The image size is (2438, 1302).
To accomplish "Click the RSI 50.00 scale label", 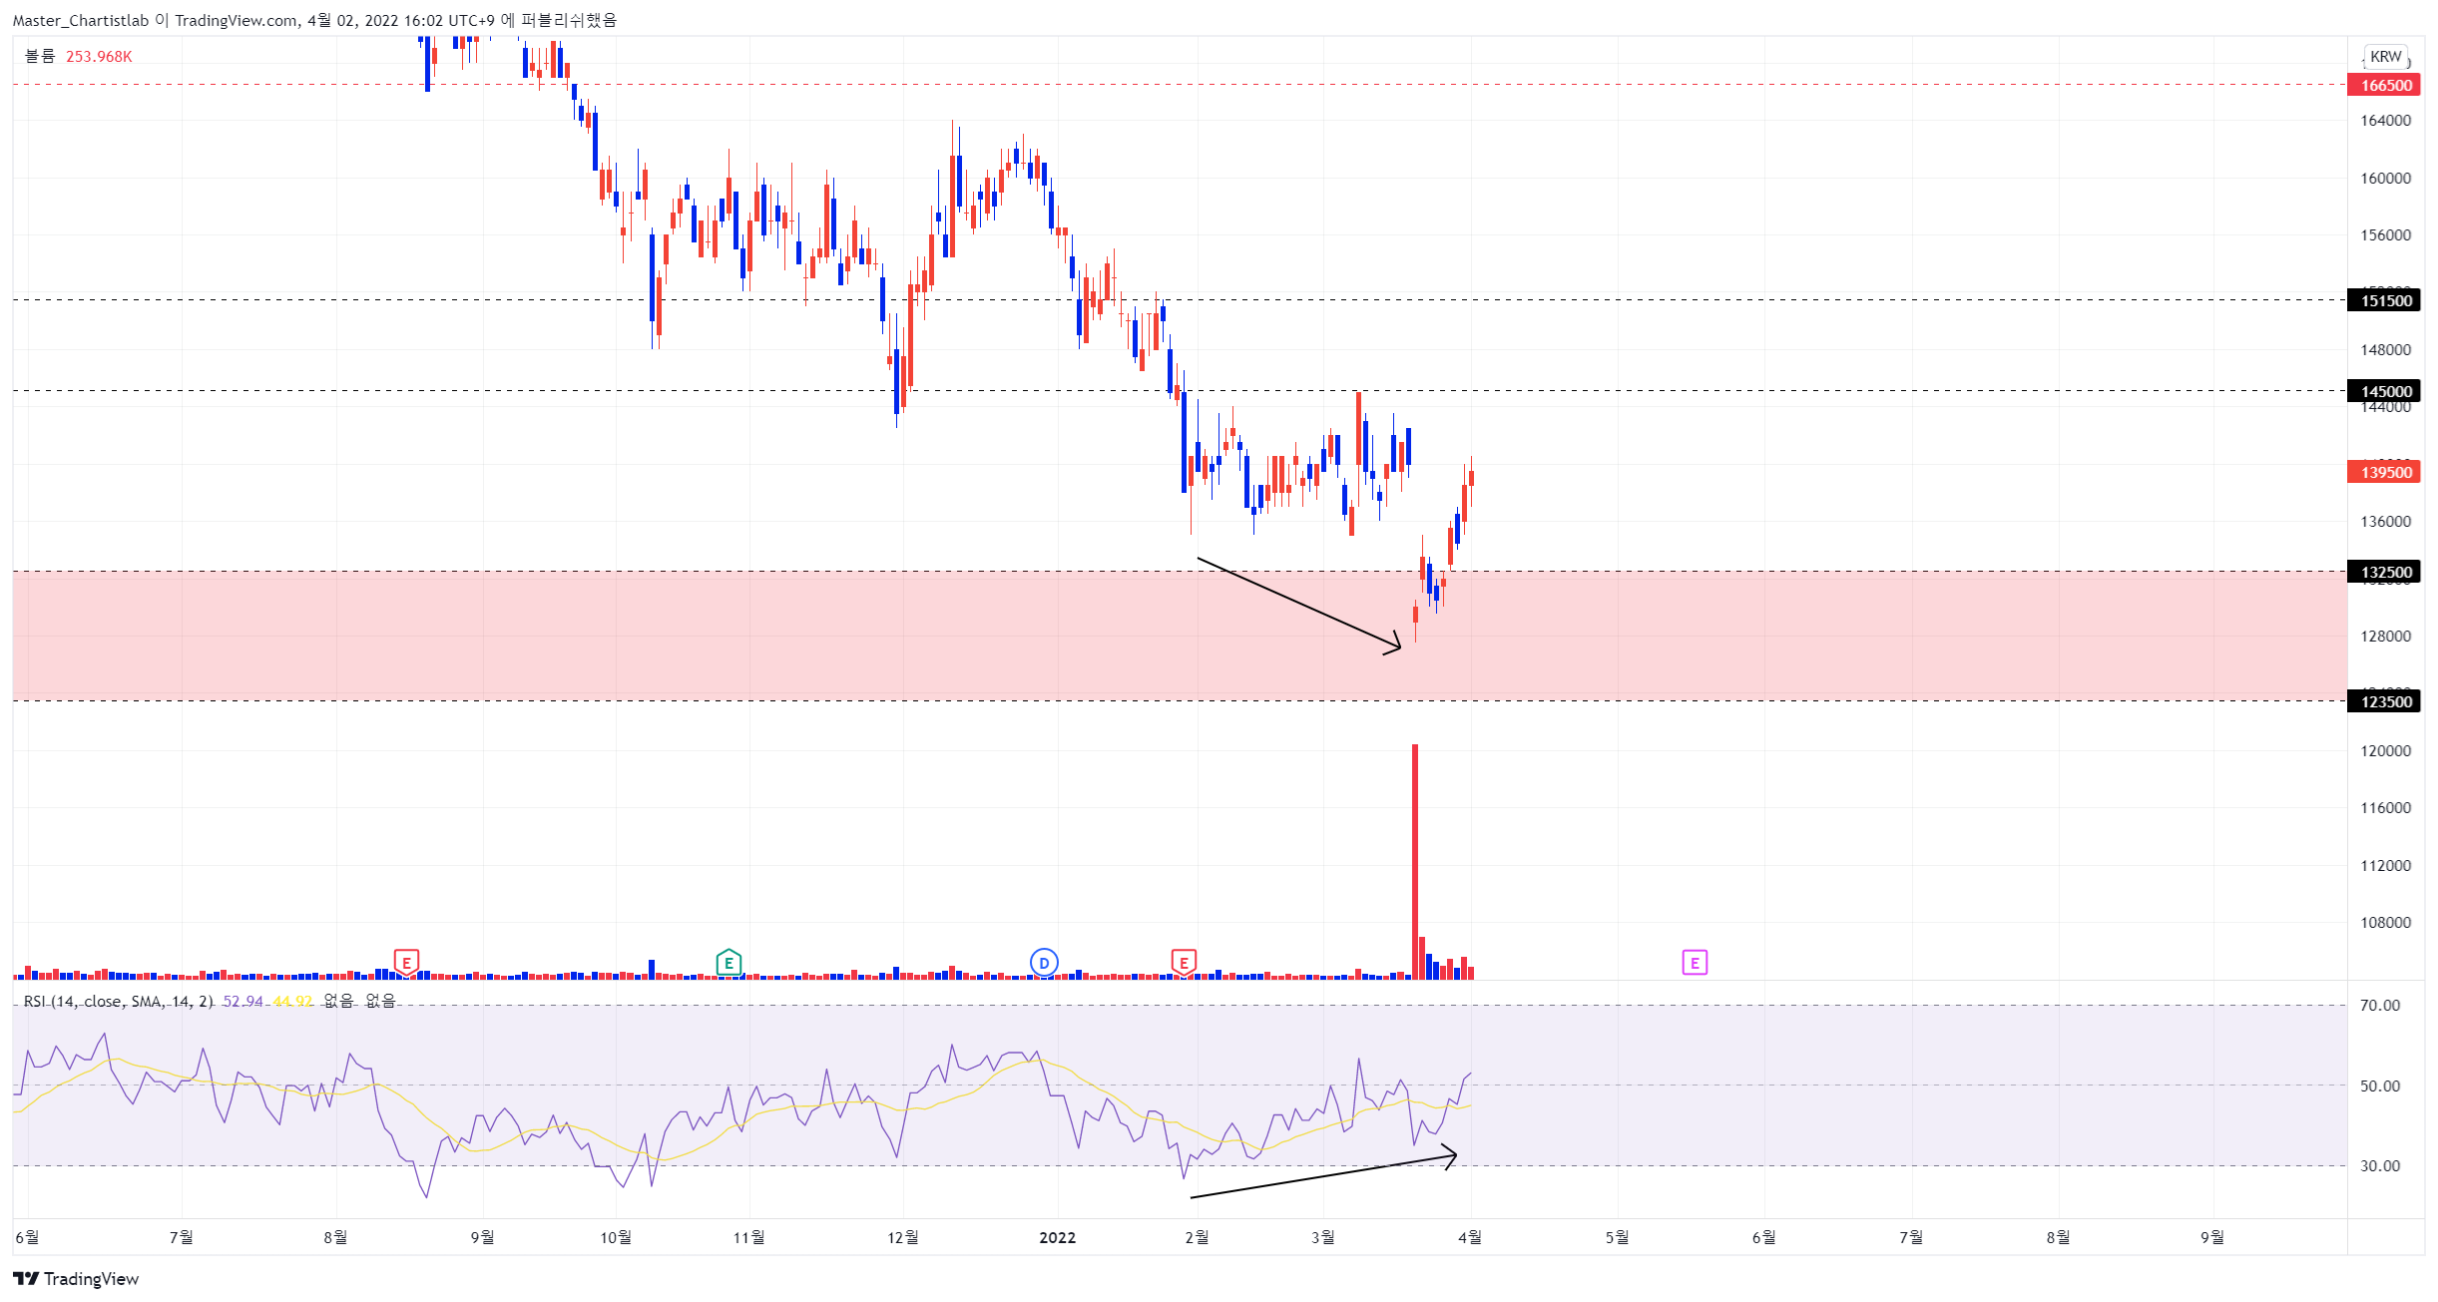I will click(2379, 1085).
